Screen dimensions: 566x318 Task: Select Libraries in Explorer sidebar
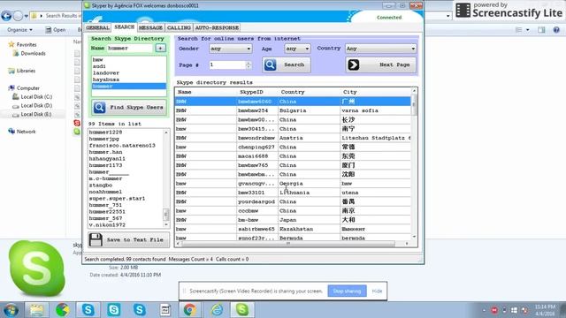(x=22, y=71)
